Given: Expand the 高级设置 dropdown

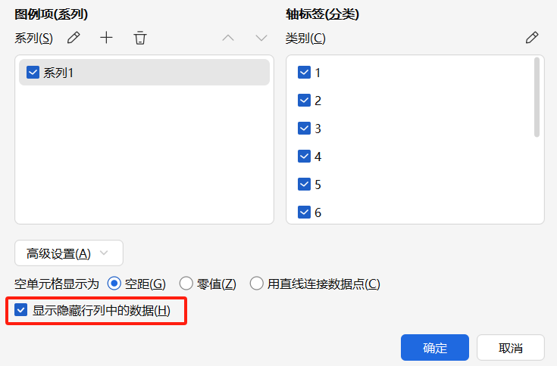Looking at the screenshot, I should point(69,253).
